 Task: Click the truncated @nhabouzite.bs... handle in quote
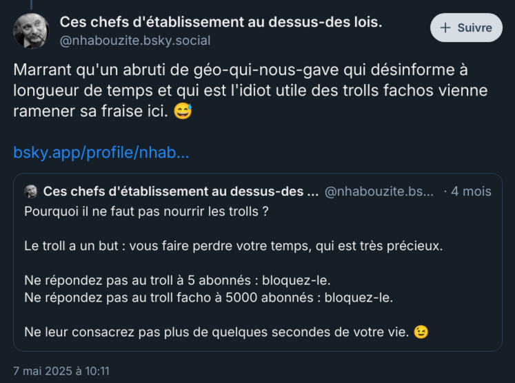378,191
